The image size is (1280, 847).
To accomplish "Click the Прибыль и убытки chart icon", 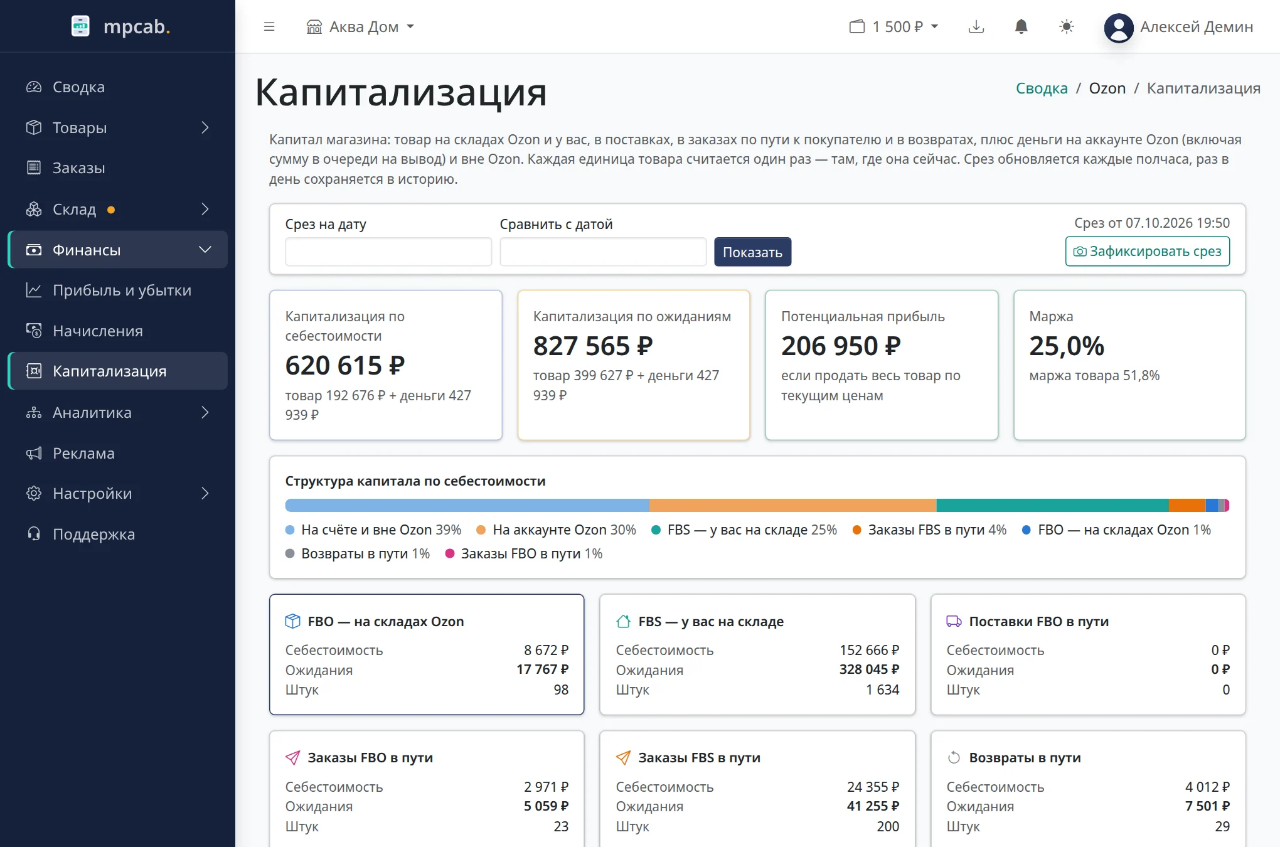I will click(x=34, y=290).
